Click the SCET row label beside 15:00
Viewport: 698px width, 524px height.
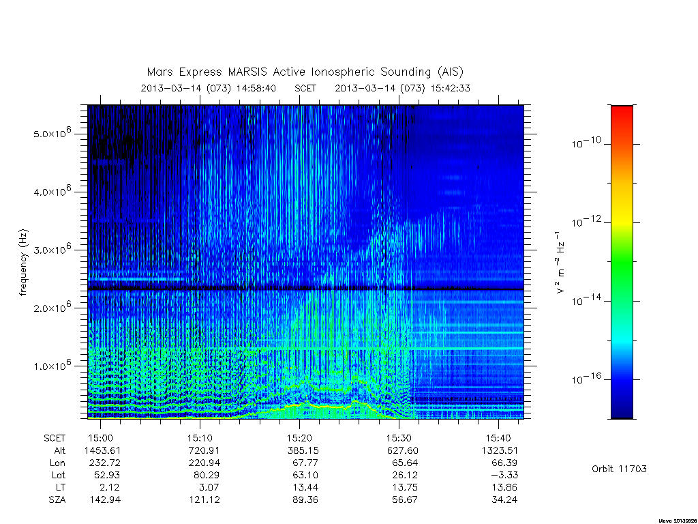click(x=55, y=438)
